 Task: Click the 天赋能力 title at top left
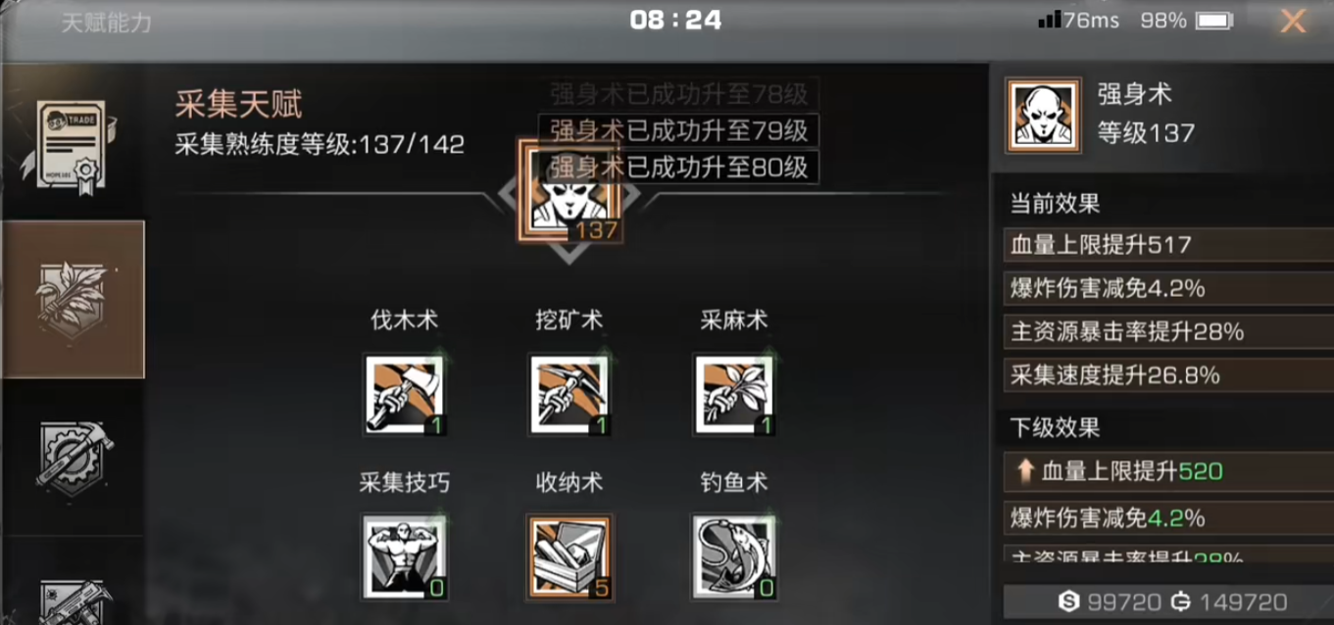(106, 24)
